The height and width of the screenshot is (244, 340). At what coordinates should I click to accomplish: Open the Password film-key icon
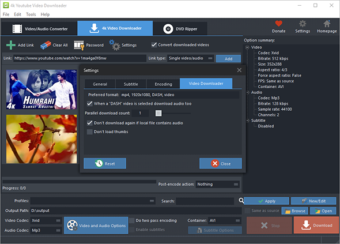(x=79, y=46)
